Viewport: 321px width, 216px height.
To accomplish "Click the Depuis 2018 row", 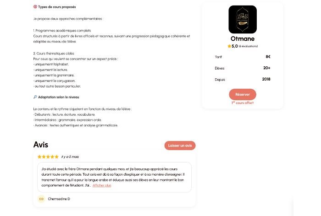I will pos(243,79).
